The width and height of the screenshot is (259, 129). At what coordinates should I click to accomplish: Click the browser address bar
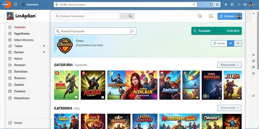125,5
